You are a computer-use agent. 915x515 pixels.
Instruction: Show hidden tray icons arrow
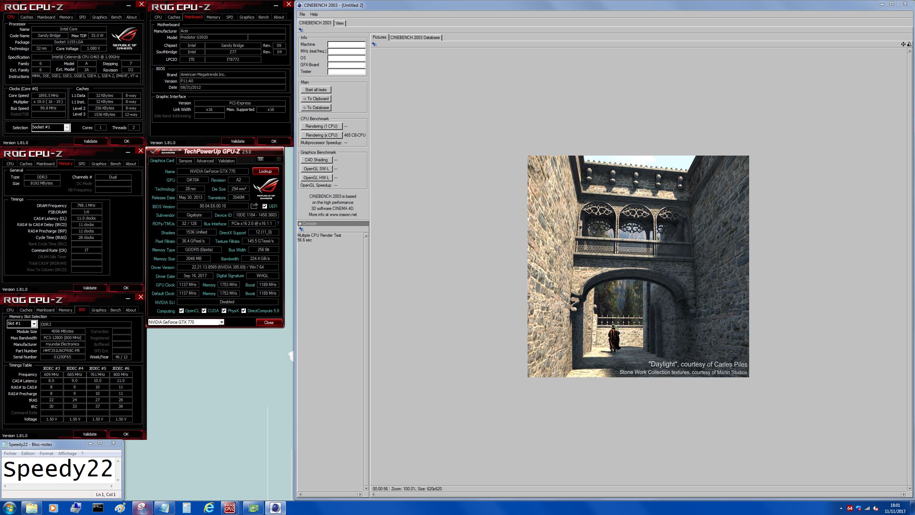[841, 508]
